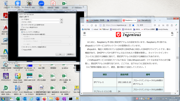Open the 下書Gmail bookmark
The height and width of the screenshot is (101, 180).
[x=104, y=29]
